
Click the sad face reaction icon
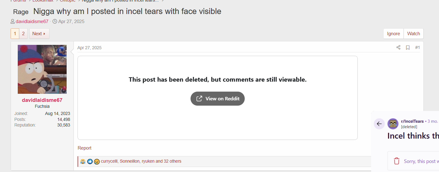point(97,161)
